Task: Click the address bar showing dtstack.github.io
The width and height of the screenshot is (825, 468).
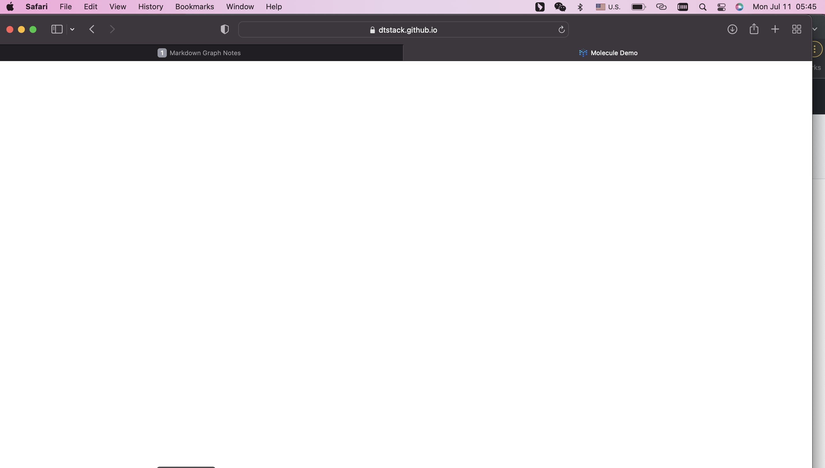Action: pos(403,29)
